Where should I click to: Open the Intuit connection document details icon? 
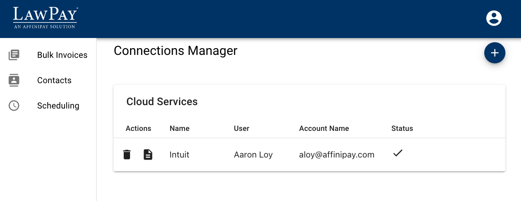coord(148,155)
